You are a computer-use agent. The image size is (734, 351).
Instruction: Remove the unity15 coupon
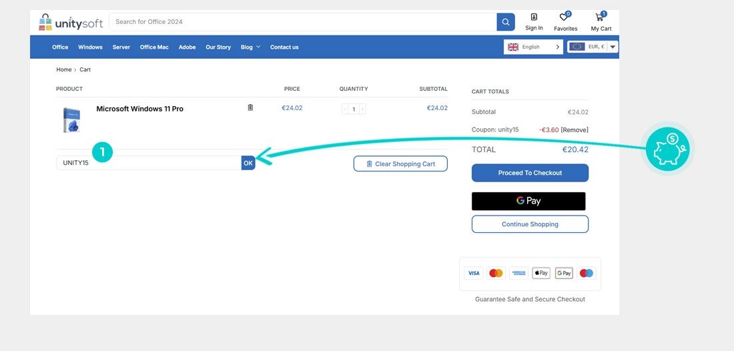tap(575, 129)
